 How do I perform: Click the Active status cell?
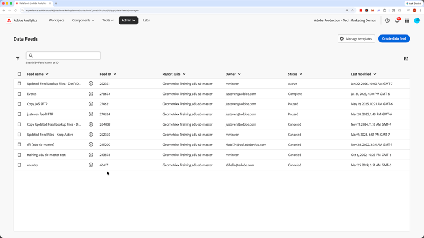tap(292, 84)
